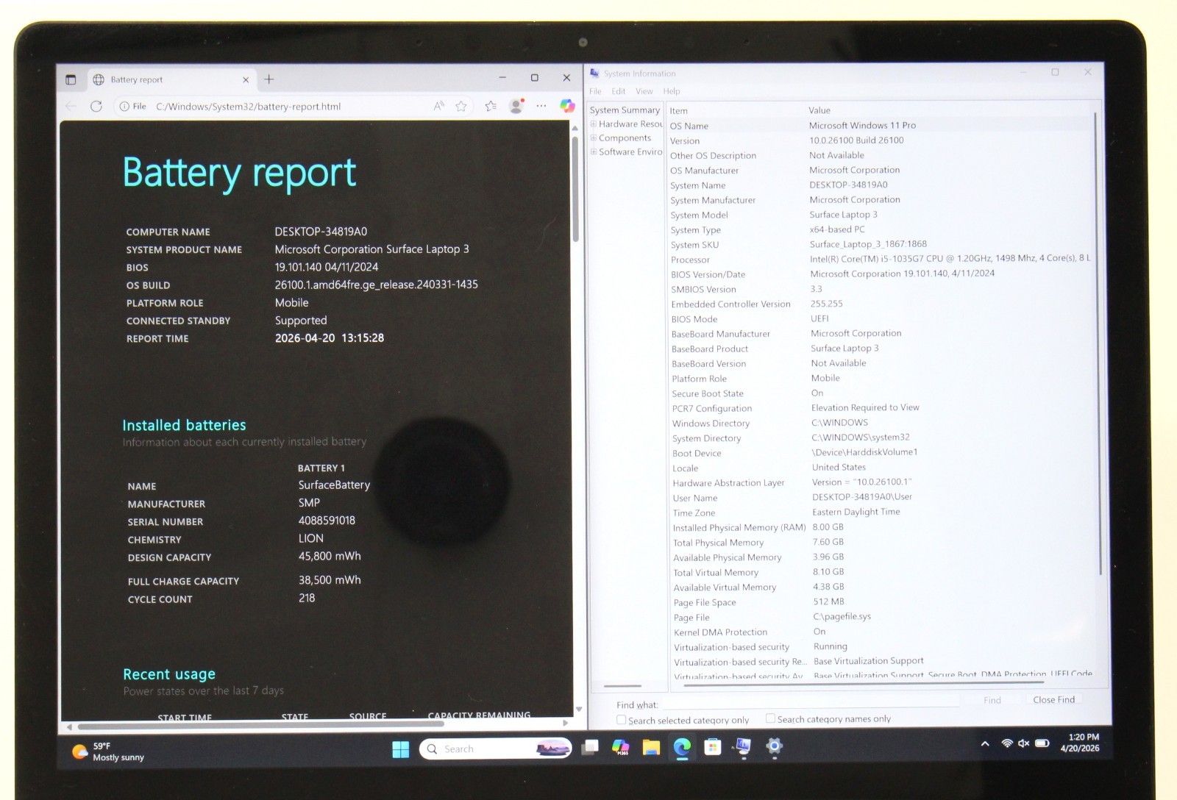Switch to System Information taskbar icon
Screen dimensions: 1177x800
point(743,747)
